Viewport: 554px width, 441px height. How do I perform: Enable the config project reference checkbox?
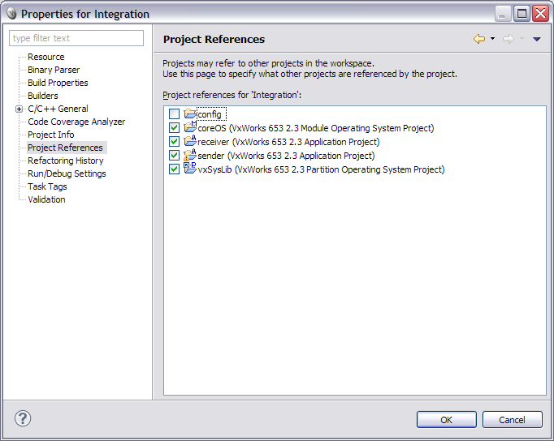click(x=174, y=113)
